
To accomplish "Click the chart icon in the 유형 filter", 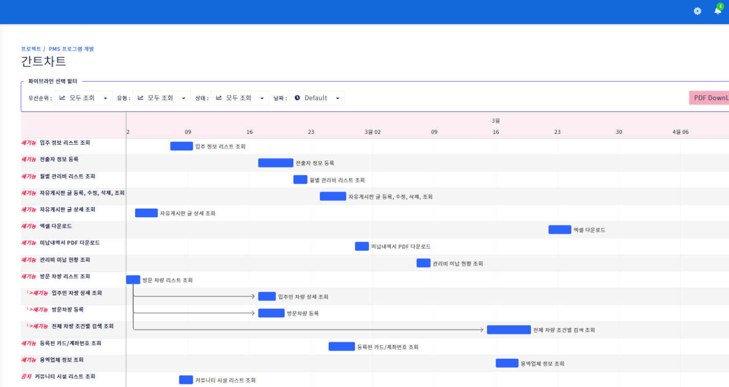I will click(x=141, y=97).
